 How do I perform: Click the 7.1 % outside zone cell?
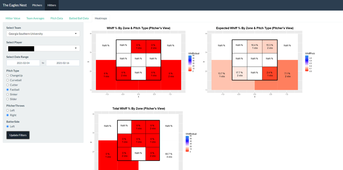288,75
